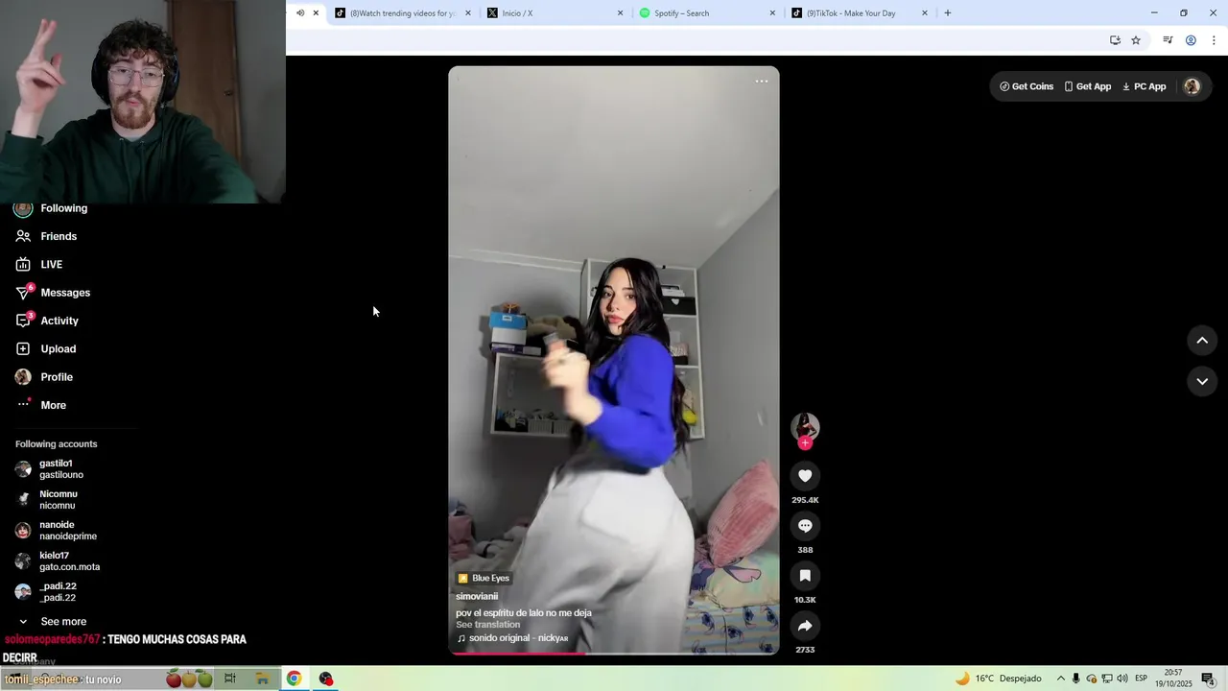This screenshot has width=1228, height=691.
Task: Open Friends in the sidebar
Action: click(46, 236)
